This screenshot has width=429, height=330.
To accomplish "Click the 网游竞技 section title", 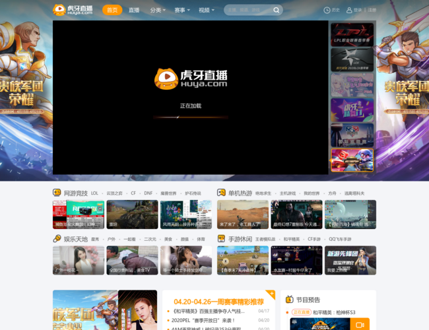I will tap(76, 193).
